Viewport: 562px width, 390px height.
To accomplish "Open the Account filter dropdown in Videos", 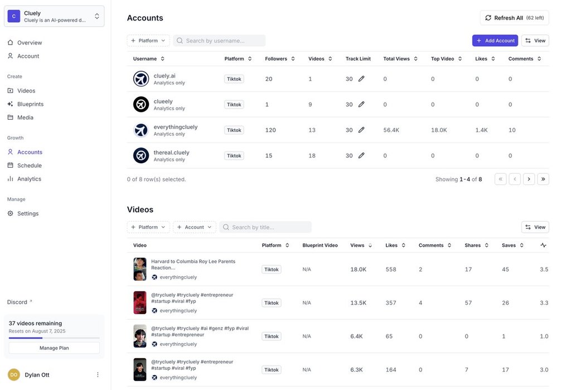I will click(x=194, y=227).
